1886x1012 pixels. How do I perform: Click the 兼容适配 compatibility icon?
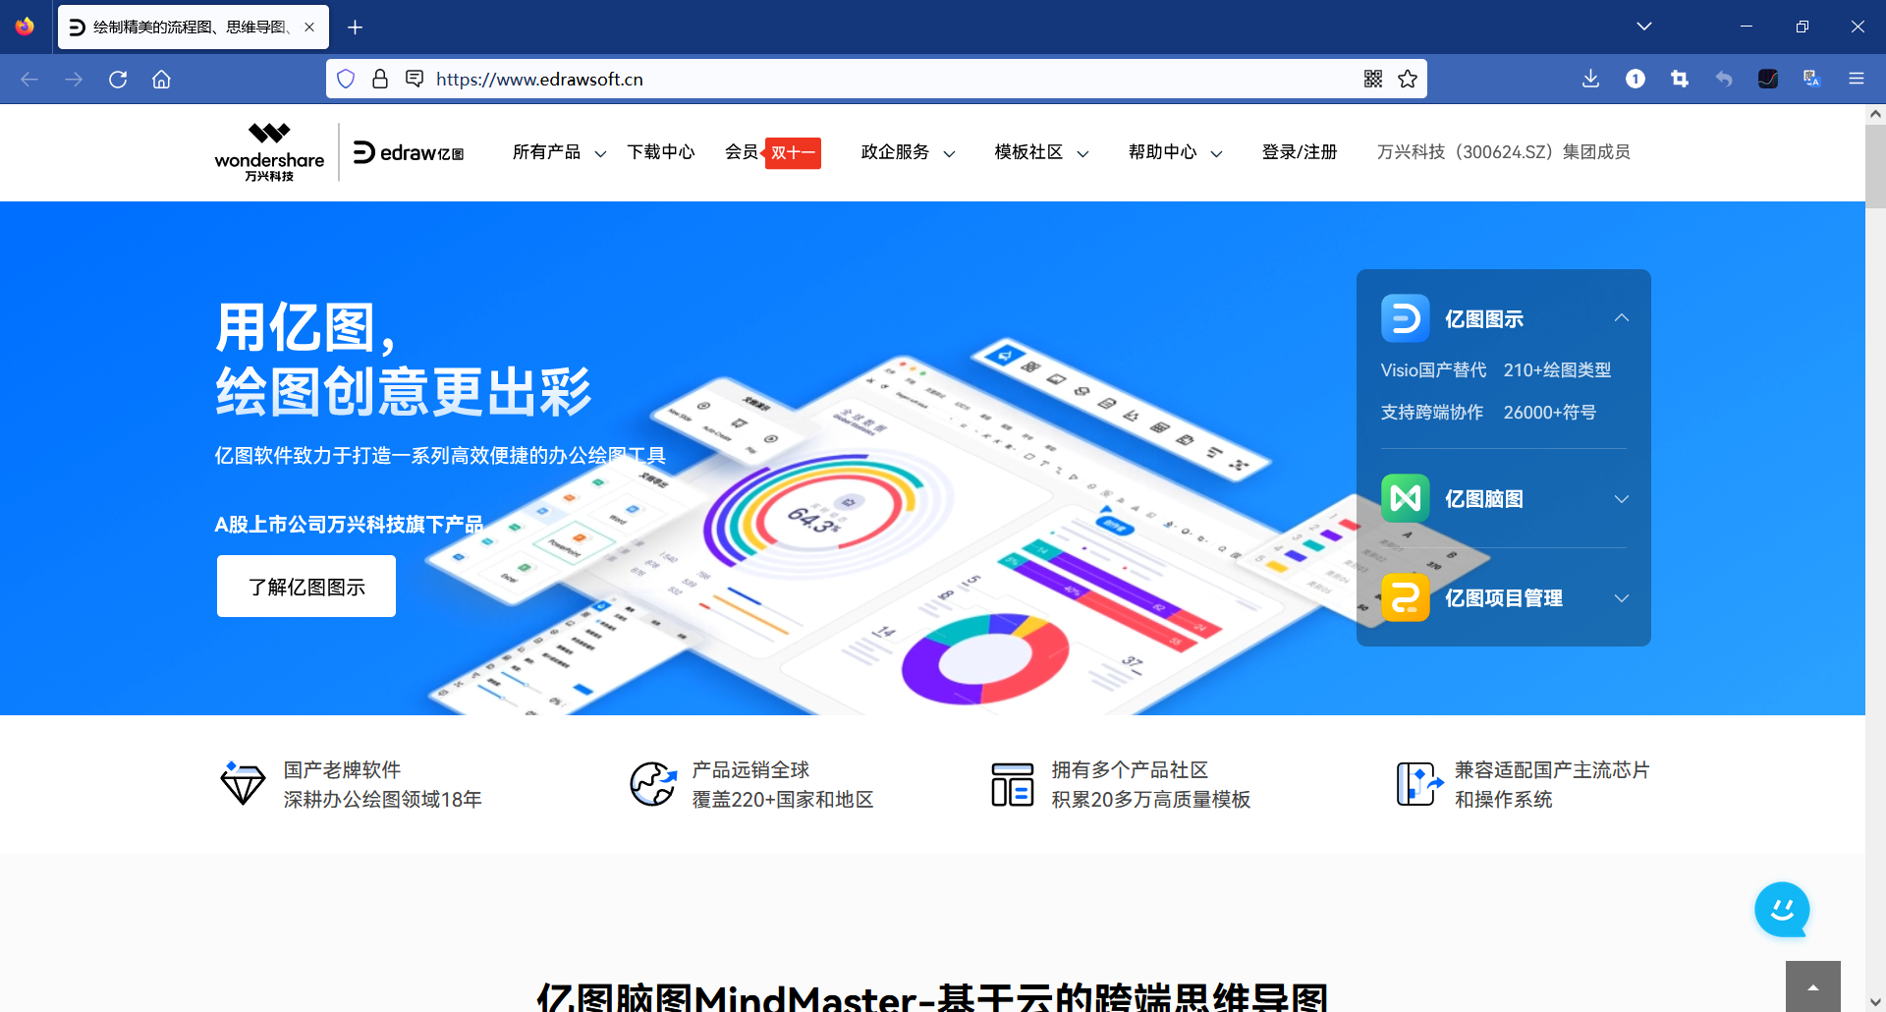coord(1419,783)
